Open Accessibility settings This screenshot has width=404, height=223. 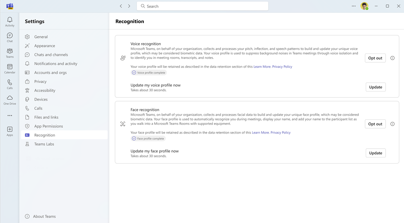tap(64, 90)
